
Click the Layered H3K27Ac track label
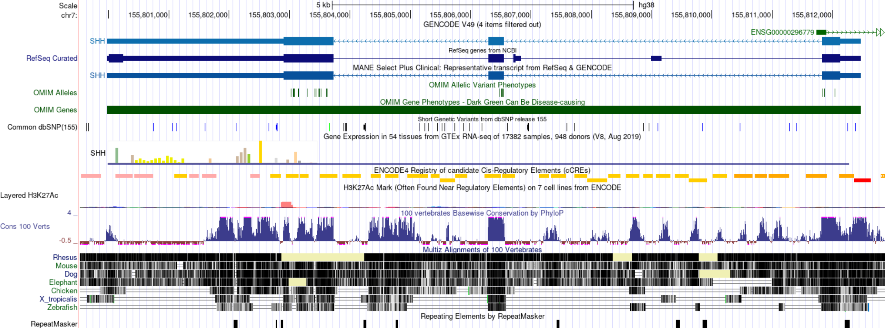(x=29, y=196)
